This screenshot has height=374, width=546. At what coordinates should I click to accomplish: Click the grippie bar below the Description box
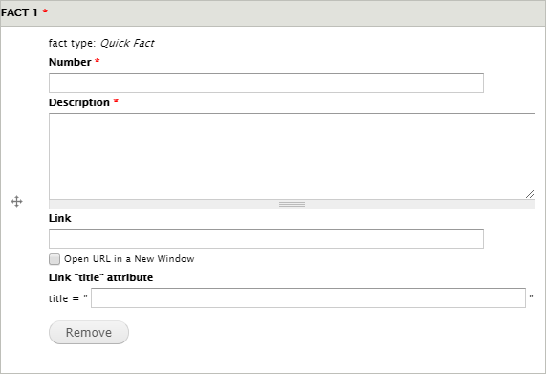point(292,204)
